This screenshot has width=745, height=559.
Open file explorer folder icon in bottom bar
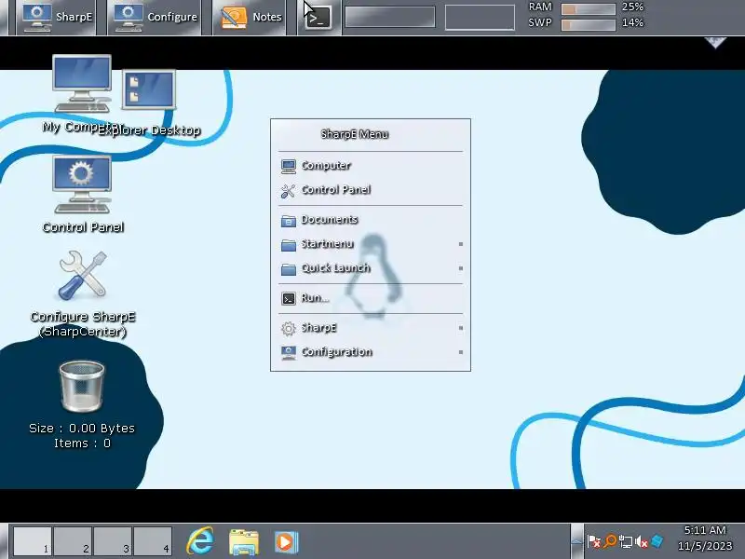[244, 542]
